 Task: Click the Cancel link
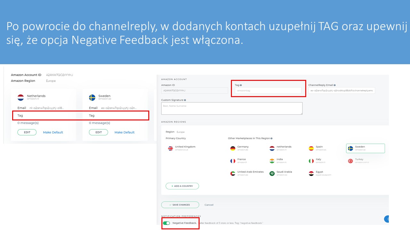(x=209, y=205)
